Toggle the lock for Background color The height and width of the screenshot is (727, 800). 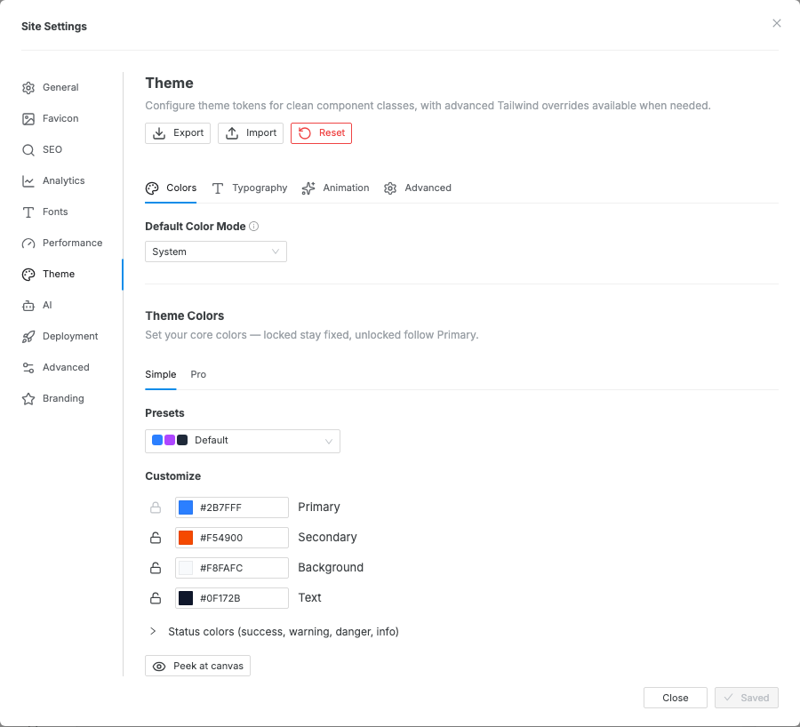[156, 568]
